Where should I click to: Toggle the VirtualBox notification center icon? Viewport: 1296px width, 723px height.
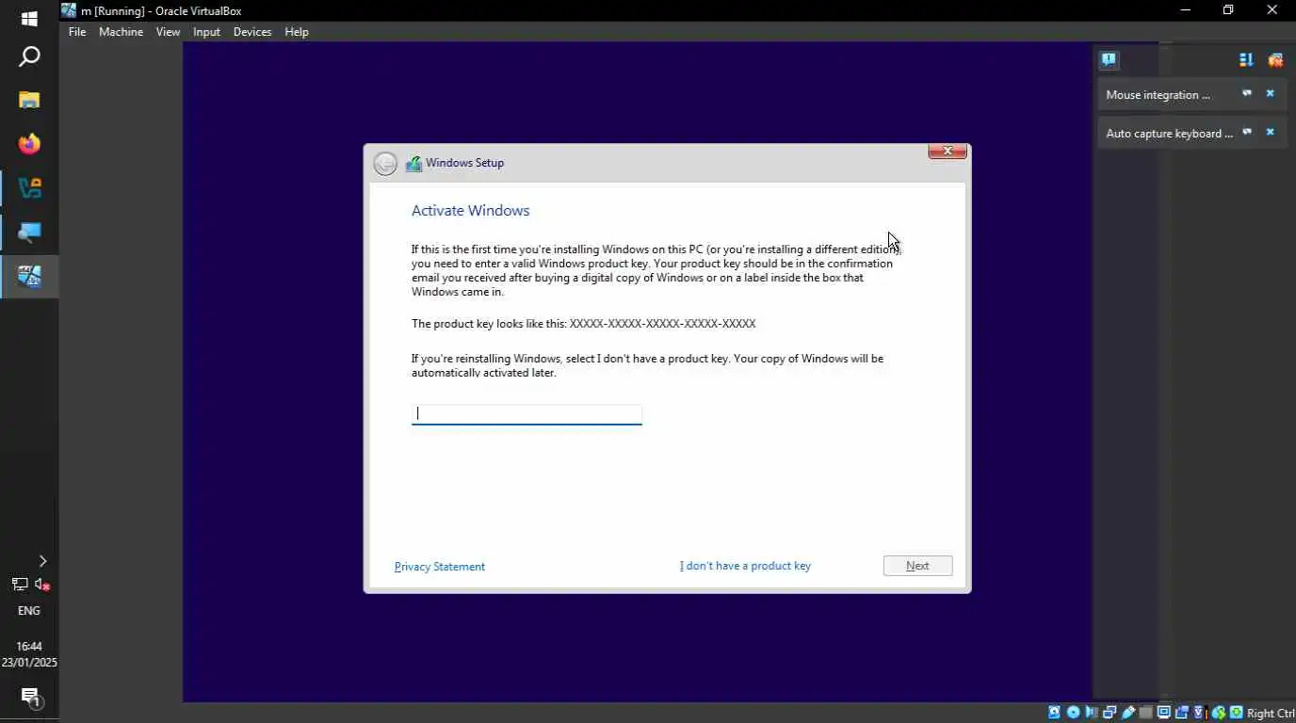click(1109, 59)
